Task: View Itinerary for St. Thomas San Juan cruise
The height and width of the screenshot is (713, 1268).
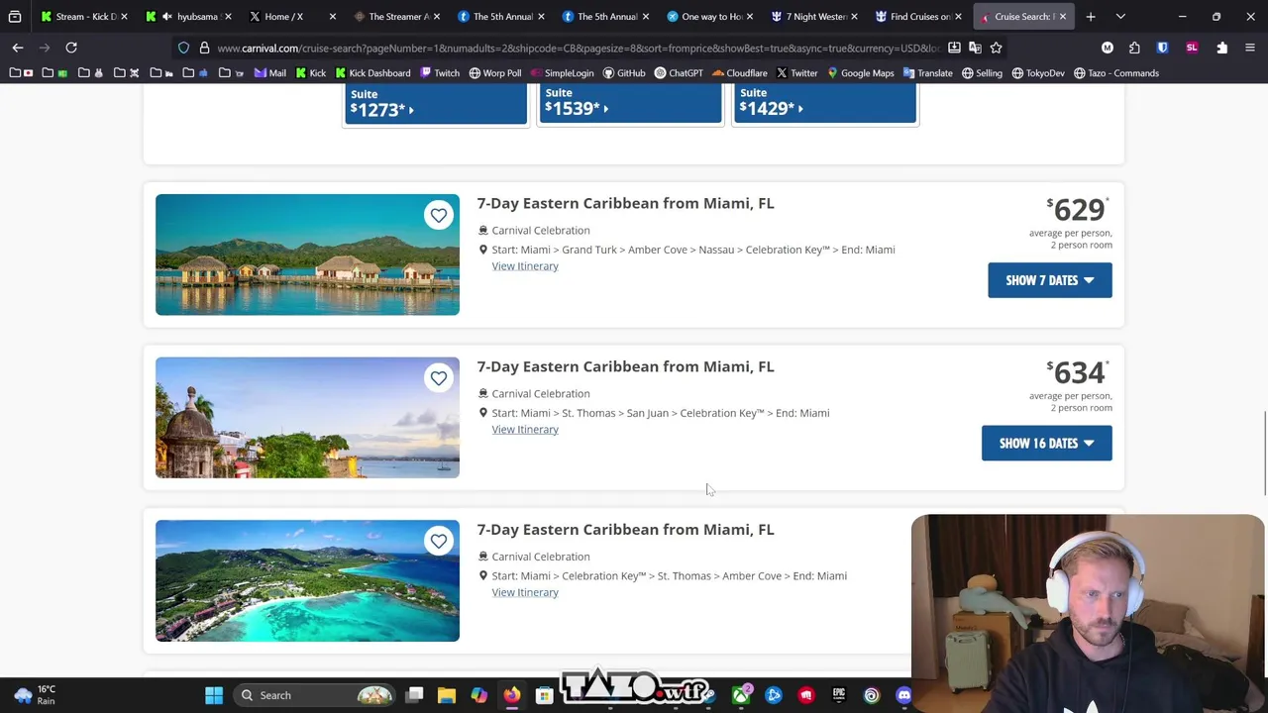Action: point(525,430)
